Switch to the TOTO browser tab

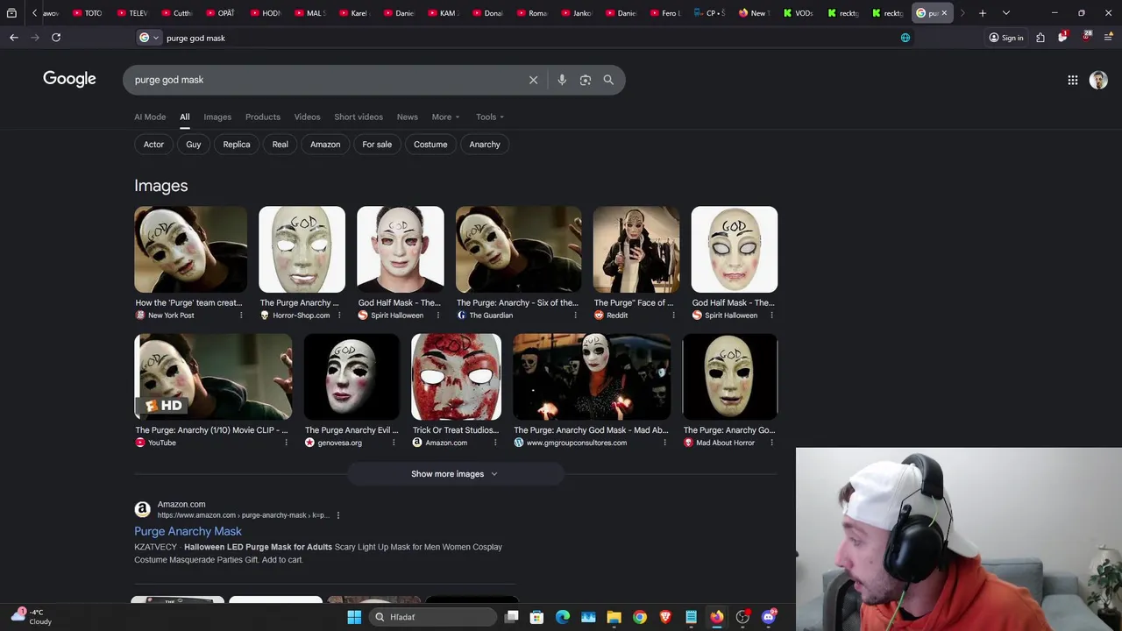(x=88, y=13)
